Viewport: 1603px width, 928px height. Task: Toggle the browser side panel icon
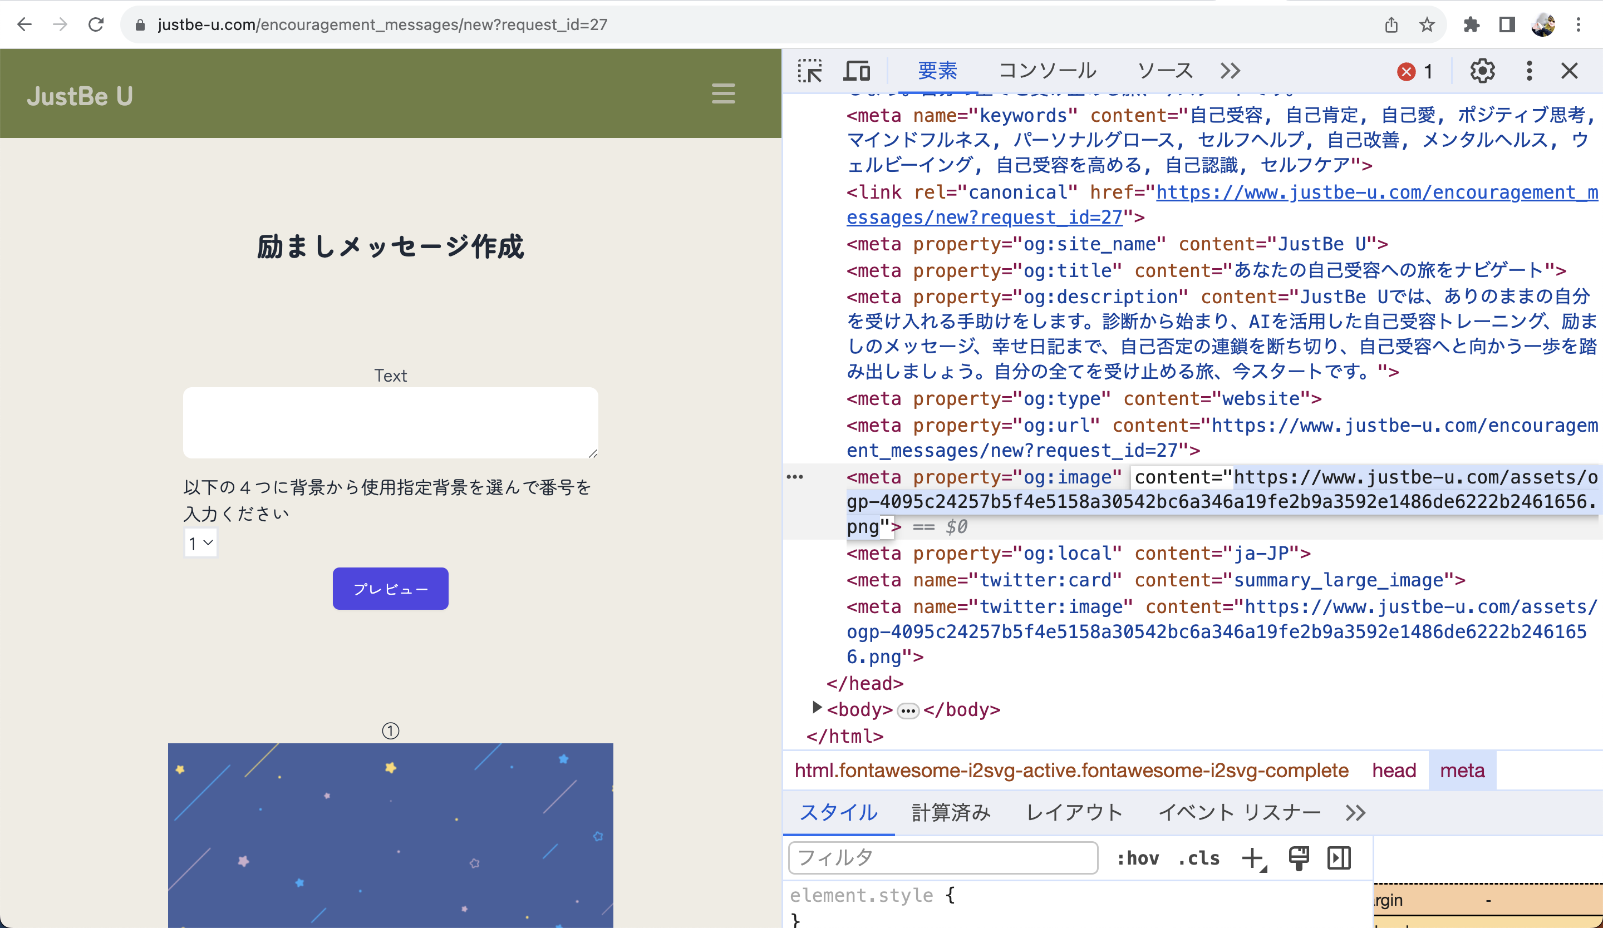1507,25
